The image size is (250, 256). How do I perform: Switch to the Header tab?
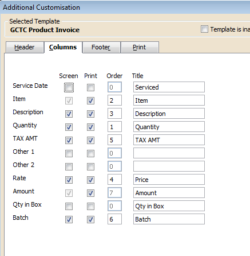click(25, 47)
